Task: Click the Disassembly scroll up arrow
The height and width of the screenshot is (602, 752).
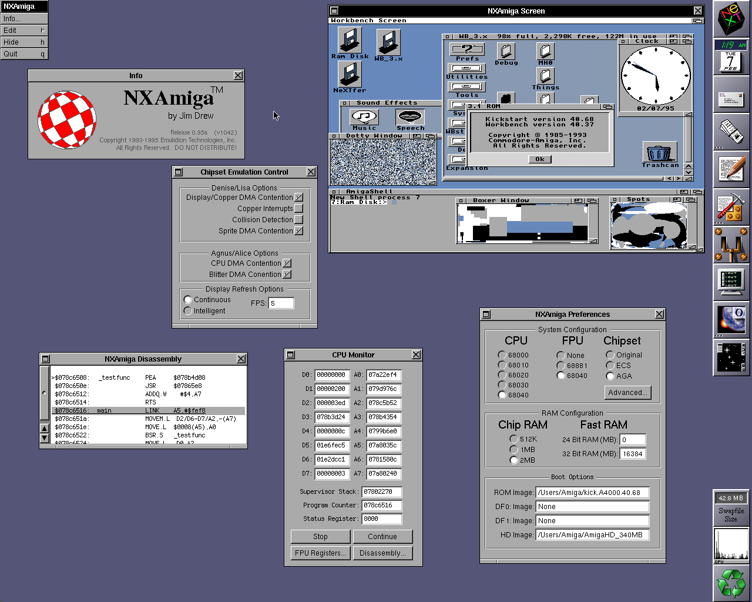Action: 44,429
